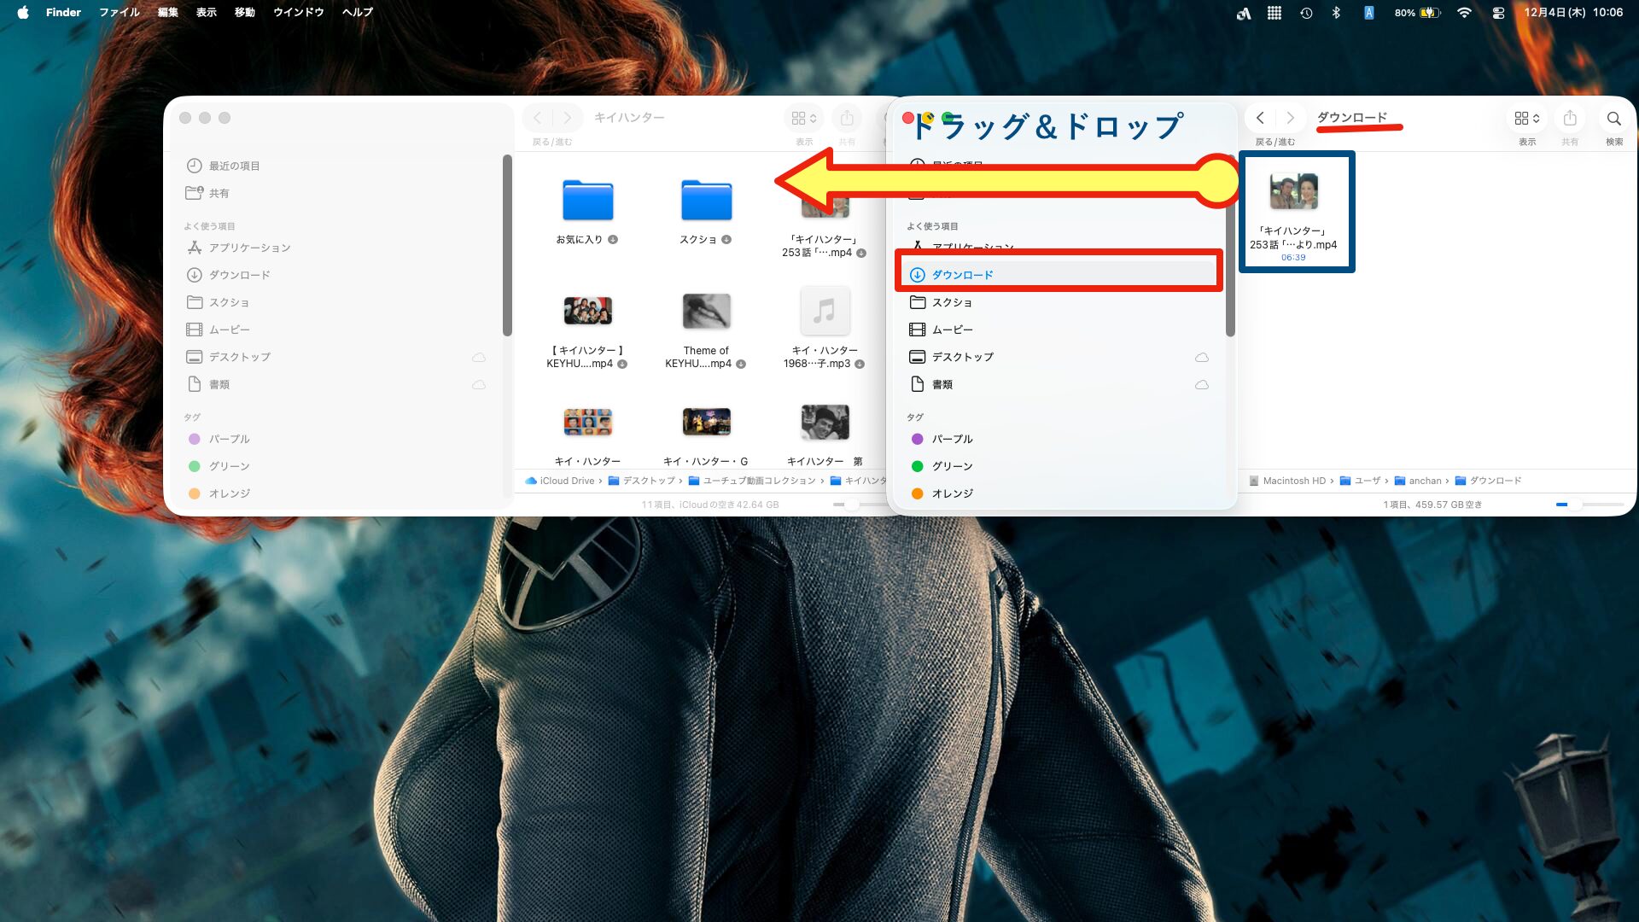Open the ウインドウ menu
Screen dimensions: 1639x922
click(x=298, y=13)
